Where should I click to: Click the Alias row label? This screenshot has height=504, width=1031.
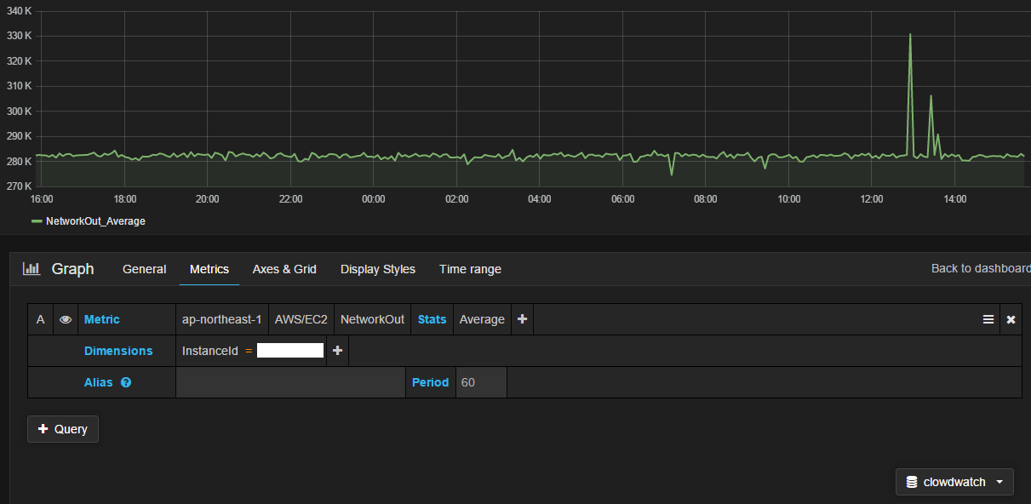point(98,382)
